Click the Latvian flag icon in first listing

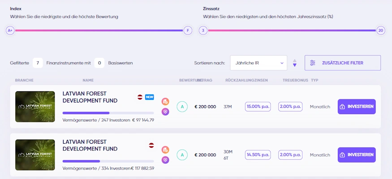point(140,97)
